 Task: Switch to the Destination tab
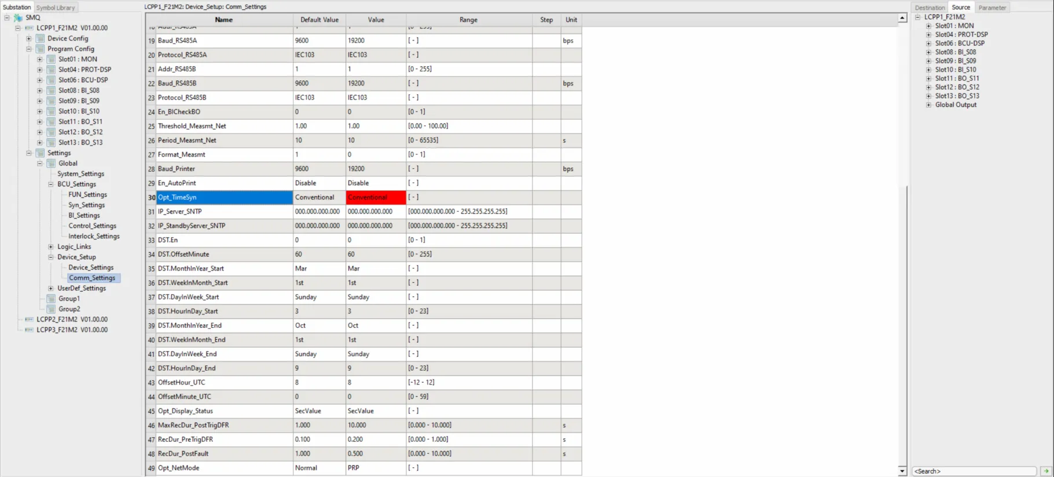[x=930, y=8]
